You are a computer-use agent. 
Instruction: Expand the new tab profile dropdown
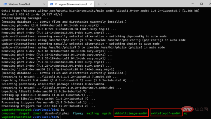pos(105,4)
